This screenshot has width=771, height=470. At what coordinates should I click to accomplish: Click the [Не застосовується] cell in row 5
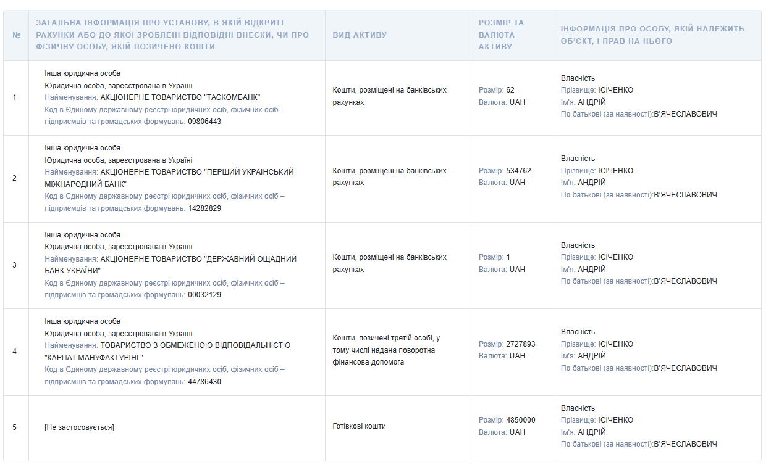(x=79, y=427)
